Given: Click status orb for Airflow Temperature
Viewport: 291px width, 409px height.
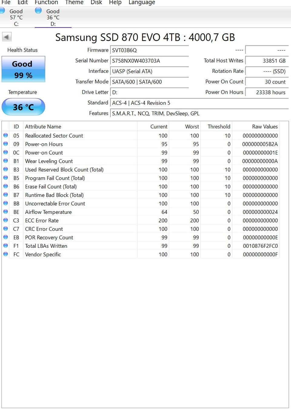Looking at the screenshot, I should click(x=5, y=212).
